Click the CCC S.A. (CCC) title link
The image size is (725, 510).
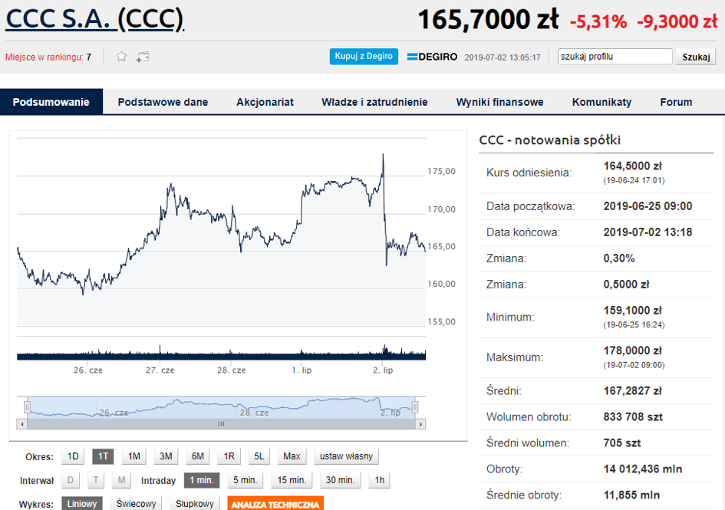coord(95,19)
